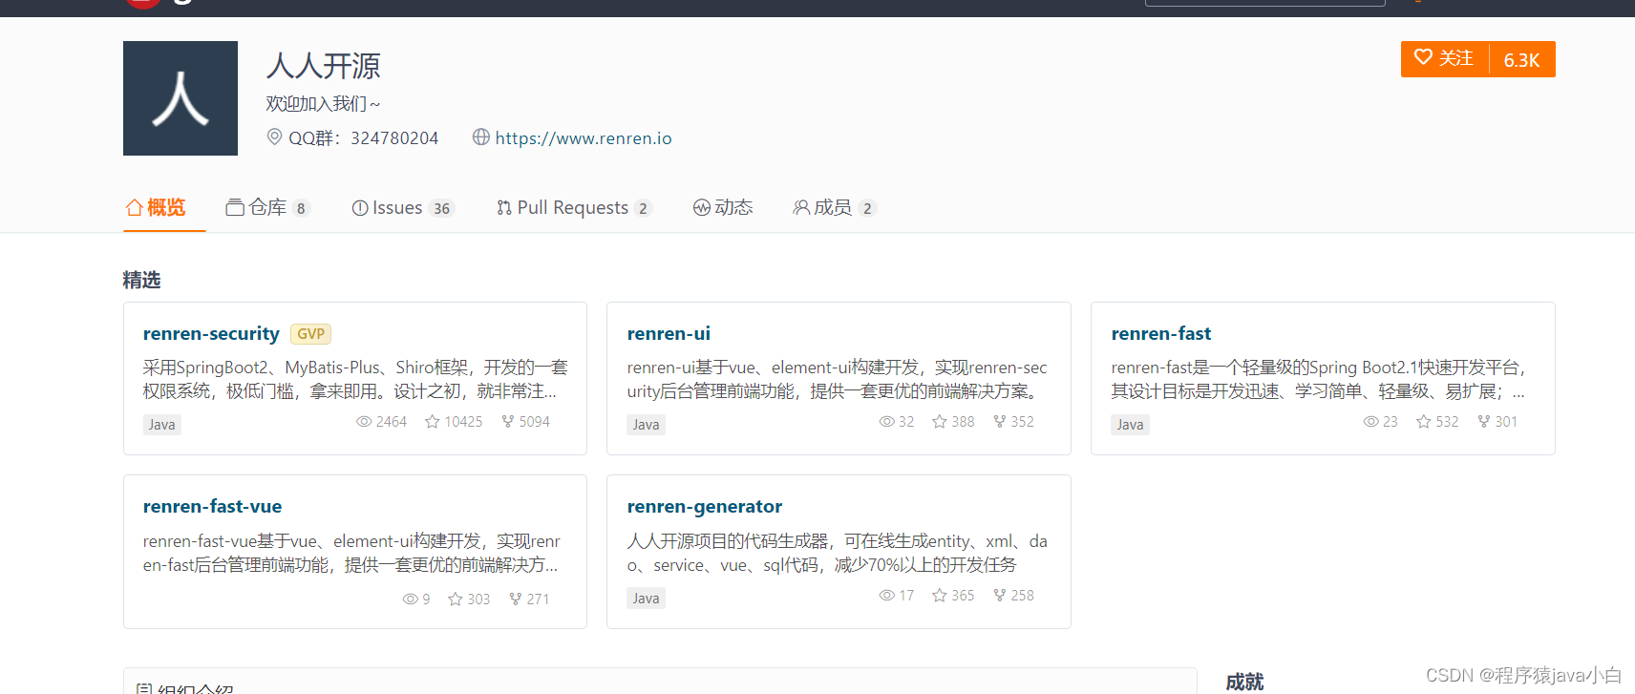This screenshot has height=694, width=1635.
Task: Open the renren-security repository
Action: click(x=211, y=333)
